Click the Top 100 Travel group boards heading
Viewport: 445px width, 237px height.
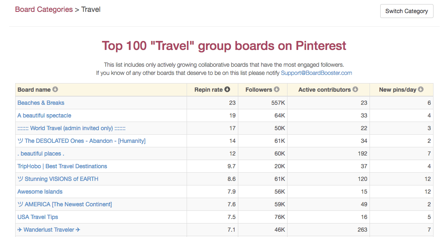(224, 45)
